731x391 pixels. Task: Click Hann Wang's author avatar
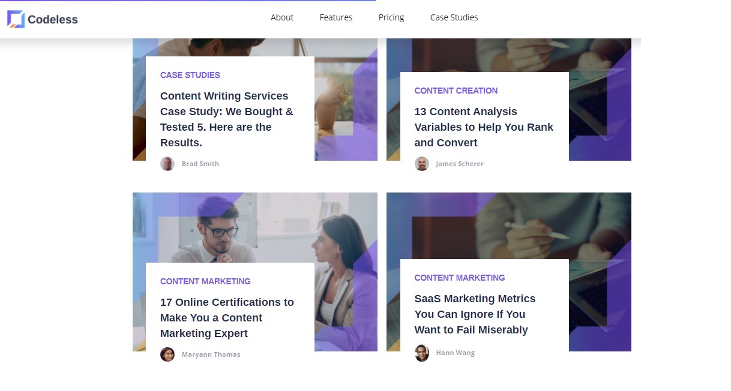point(422,353)
